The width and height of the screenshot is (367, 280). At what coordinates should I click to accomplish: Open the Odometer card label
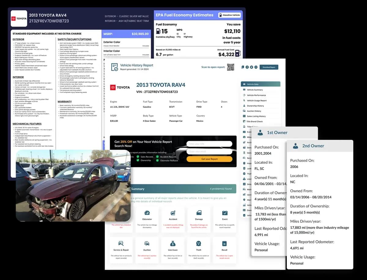coord(147,219)
